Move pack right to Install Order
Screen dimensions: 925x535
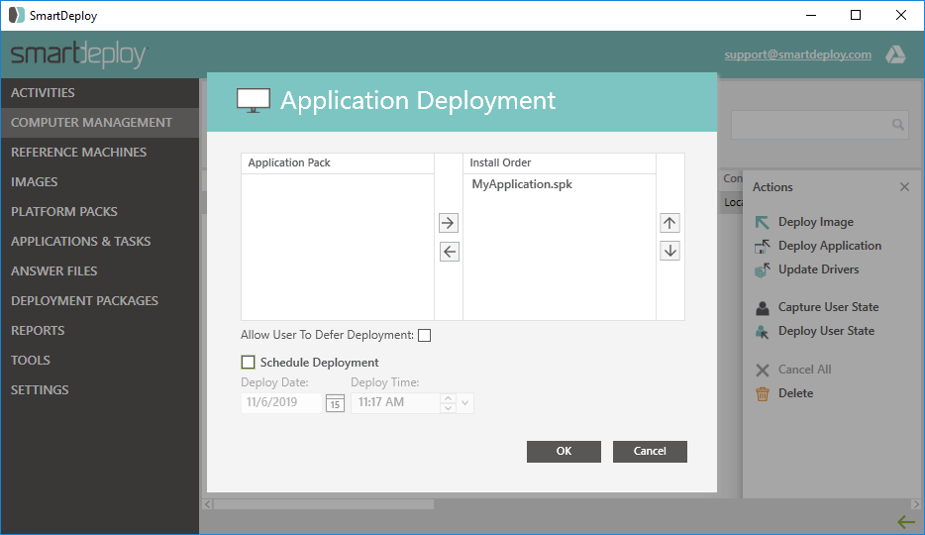449,223
